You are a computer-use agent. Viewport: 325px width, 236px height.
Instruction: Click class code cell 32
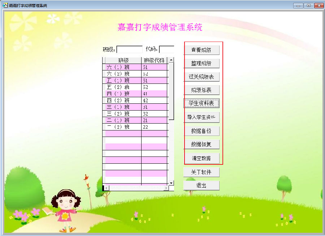pyautogui.click(x=154, y=113)
